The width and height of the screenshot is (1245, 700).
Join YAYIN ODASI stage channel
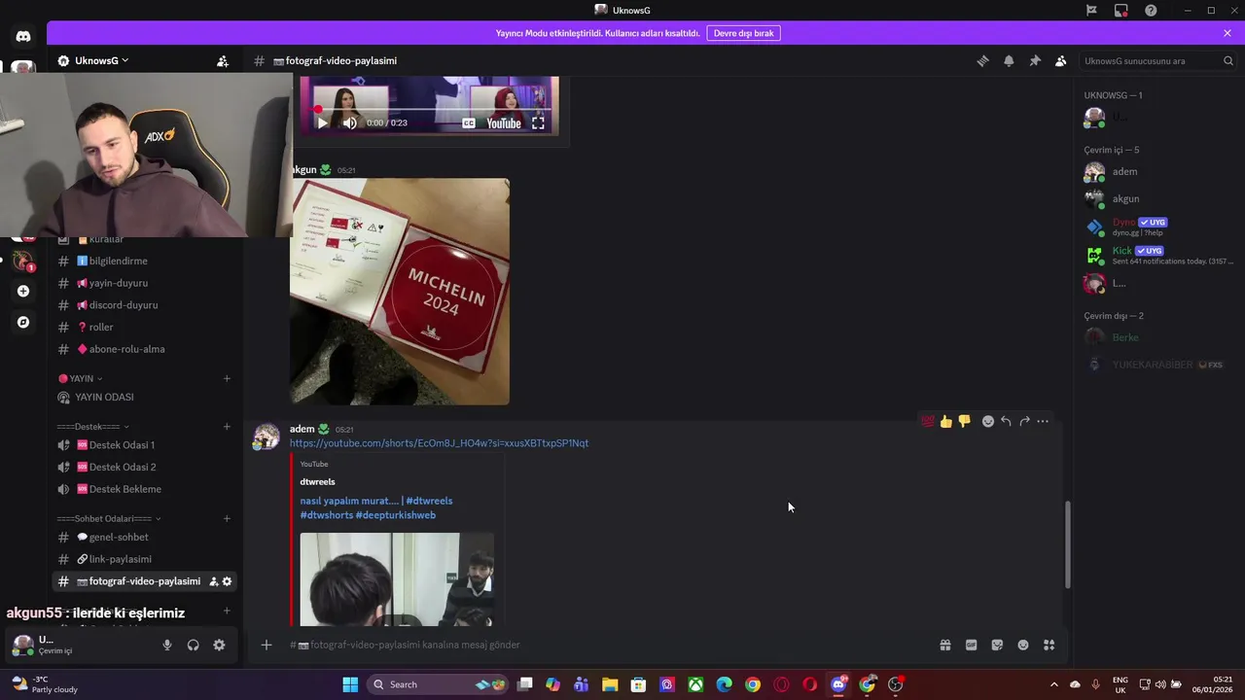click(144, 397)
